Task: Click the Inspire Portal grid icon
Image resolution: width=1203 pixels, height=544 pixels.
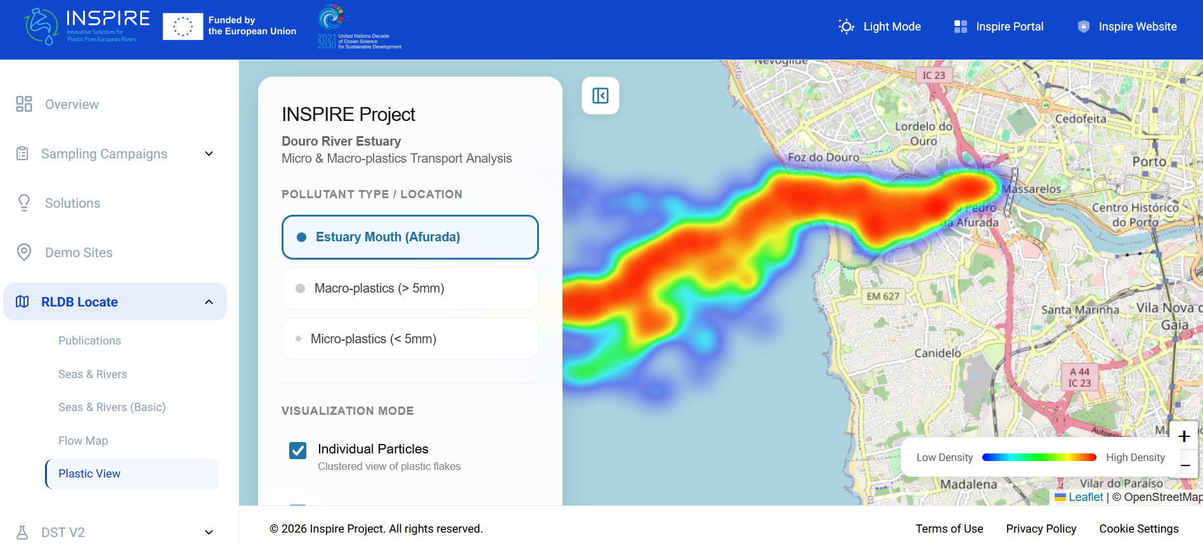Action: [960, 27]
